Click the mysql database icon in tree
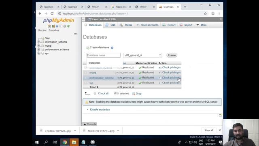This screenshot has width=259, height=146. pyautogui.click(x=42, y=46)
